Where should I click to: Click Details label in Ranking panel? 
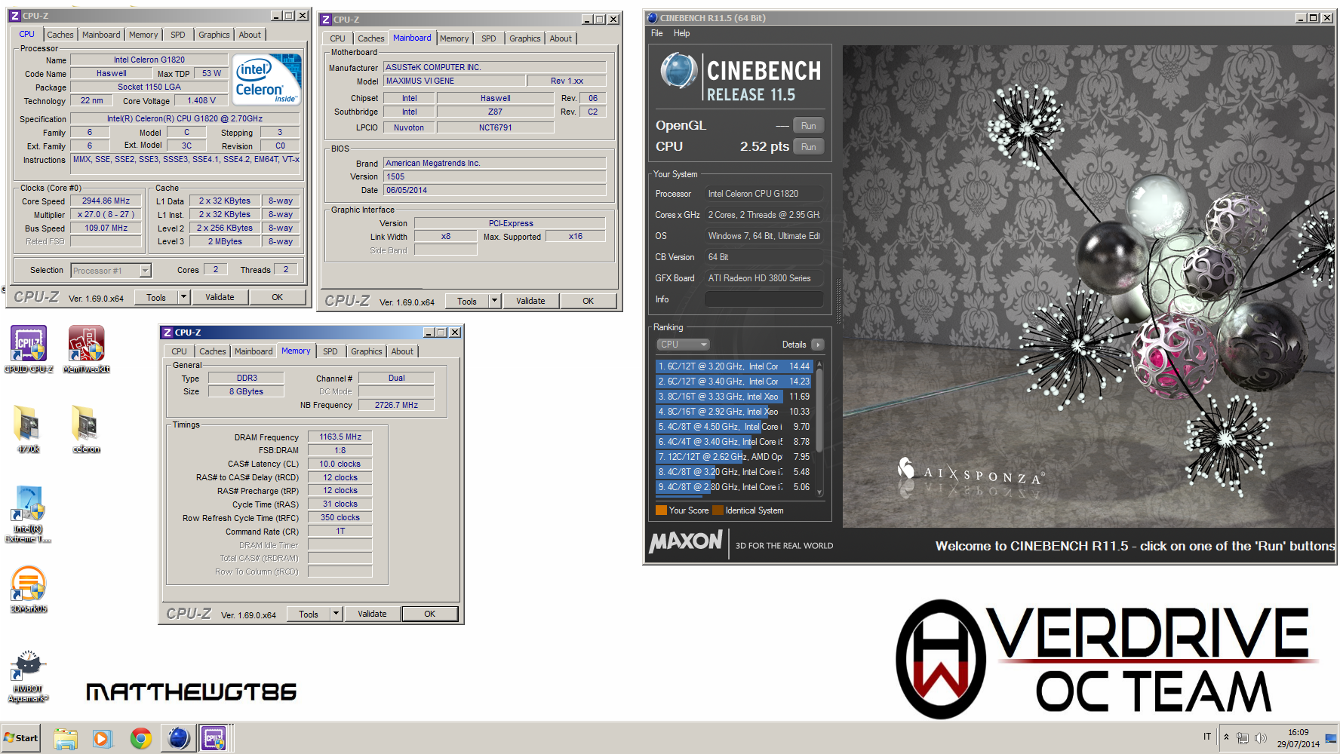point(794,345)
